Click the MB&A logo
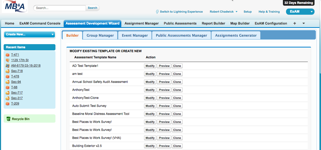 click(15, 6)
